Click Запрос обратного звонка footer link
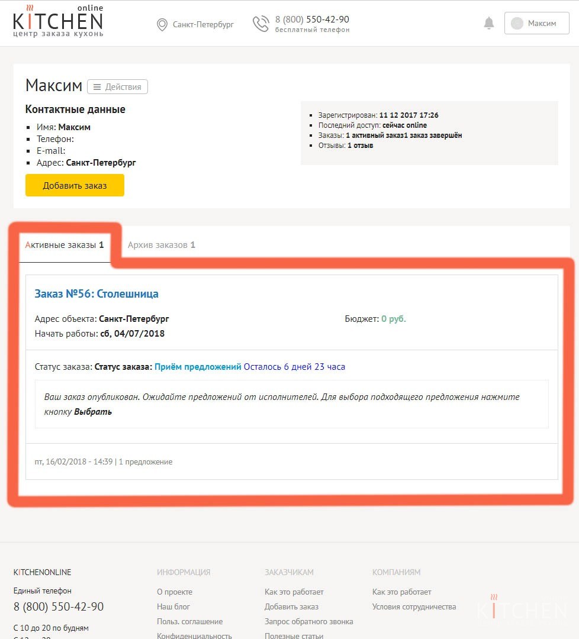This screenshot has height=639, width=579. [x=308, y=621]
